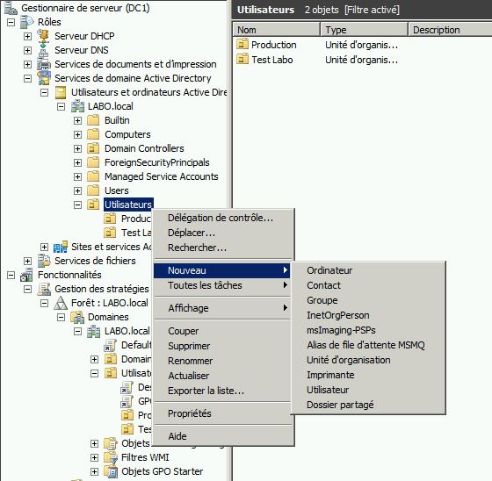The height and width of the screenshot is (481, 492).
Task: Click Propriétés in the context menu
Action: 190,413
